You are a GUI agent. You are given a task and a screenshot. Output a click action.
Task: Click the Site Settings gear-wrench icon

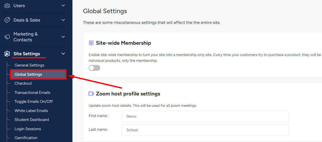click(7, 54)
